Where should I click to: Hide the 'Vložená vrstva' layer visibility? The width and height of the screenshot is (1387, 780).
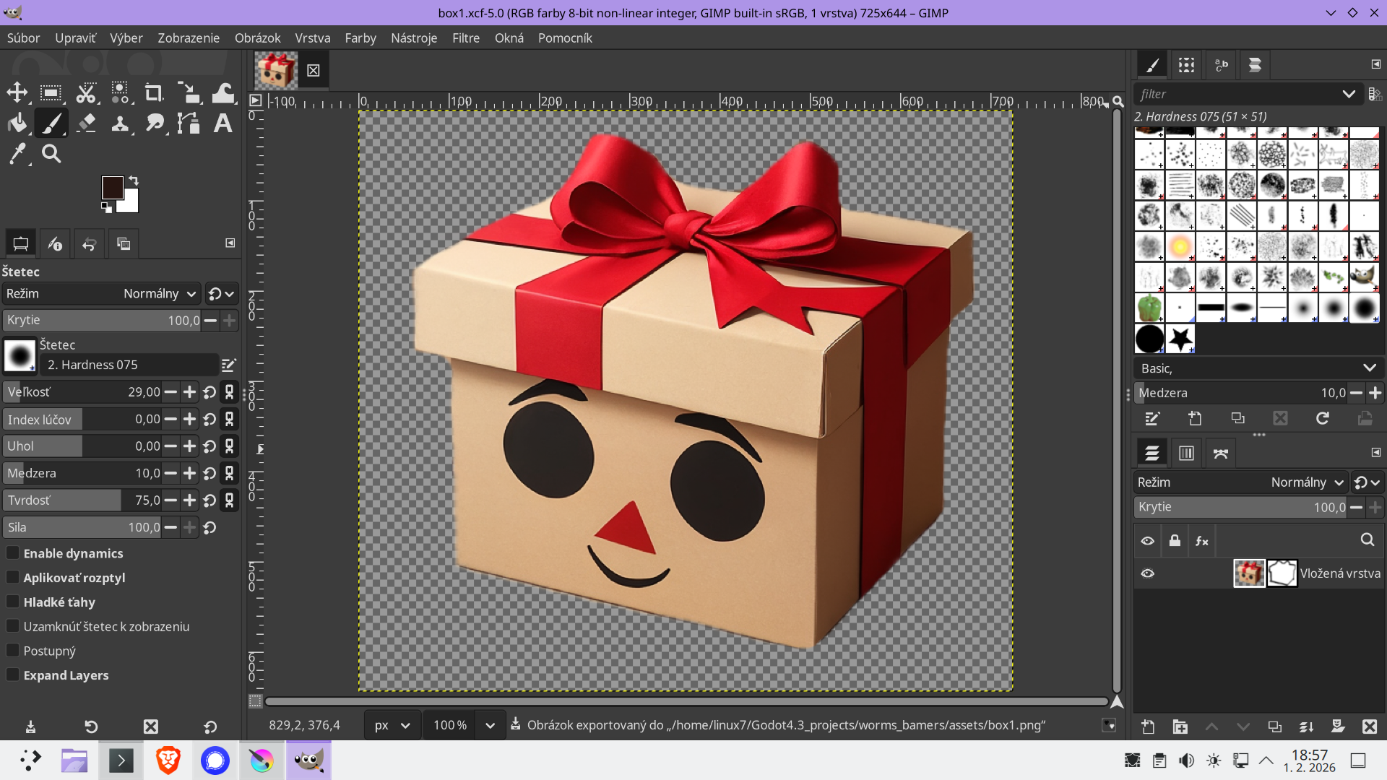pos(1149,573)
